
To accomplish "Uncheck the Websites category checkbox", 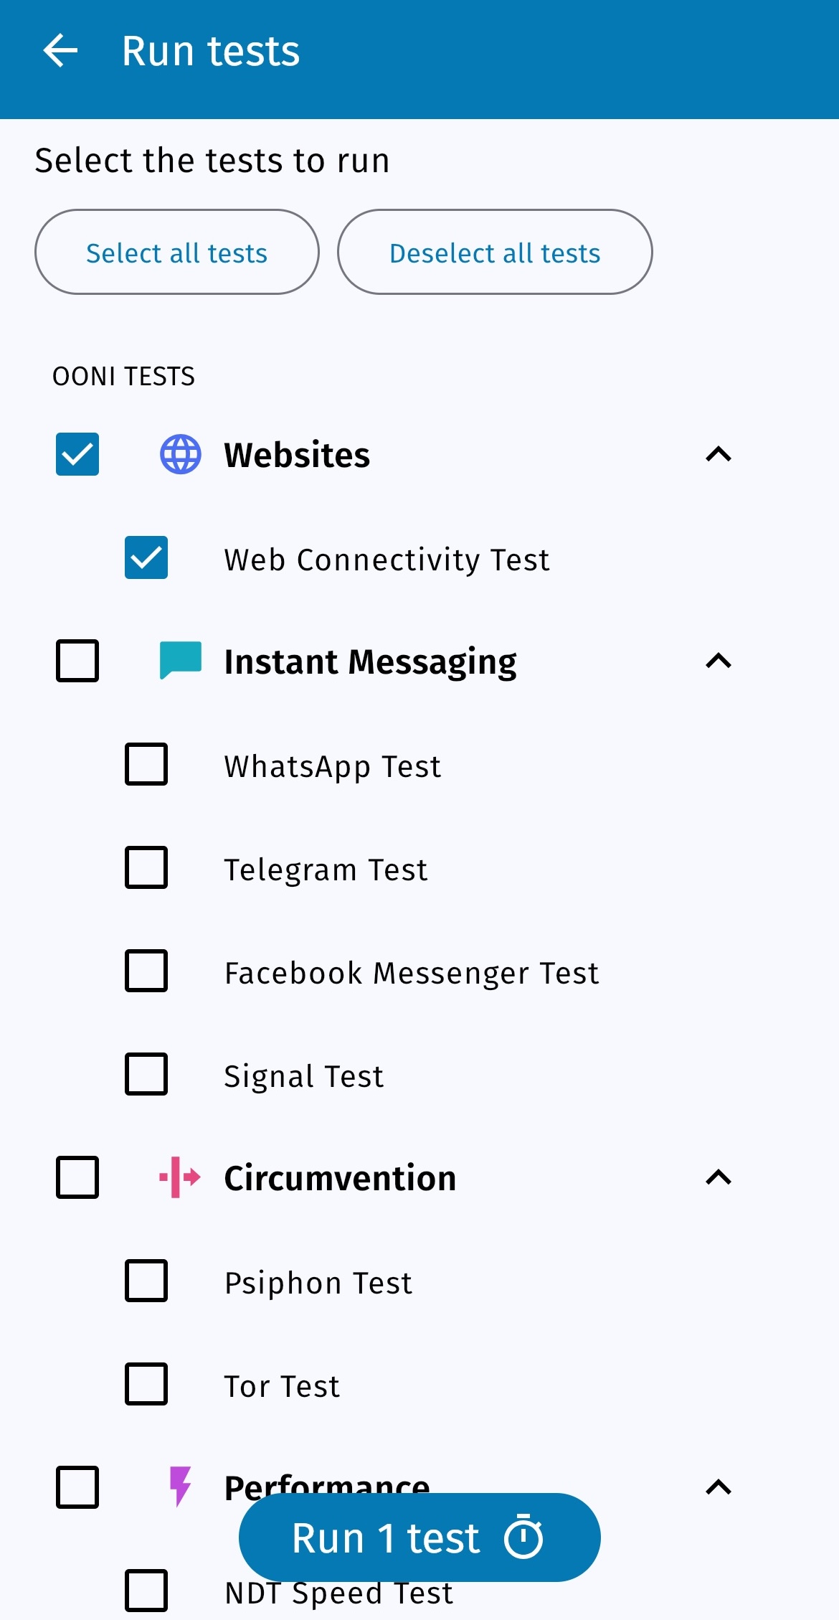I will 77,454.
